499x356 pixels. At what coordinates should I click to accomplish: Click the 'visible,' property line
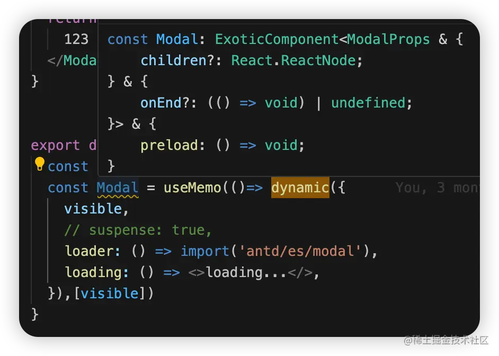pyautogui.click(x=96, y=209)
